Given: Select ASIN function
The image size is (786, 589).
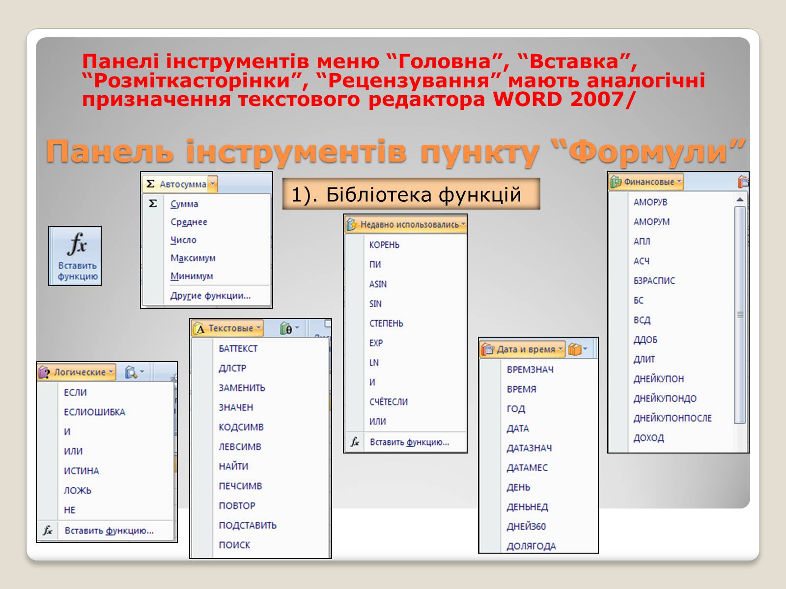Looking at the screenshot, I should click(x=378, y=284).
